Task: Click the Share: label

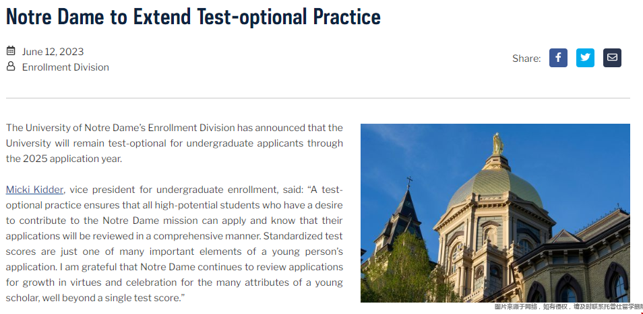Action: click(x=526, y=58)
